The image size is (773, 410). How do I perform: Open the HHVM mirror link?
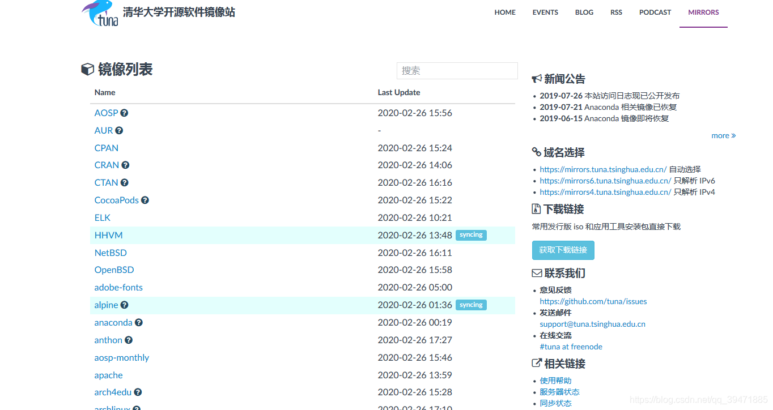[108, 236]
